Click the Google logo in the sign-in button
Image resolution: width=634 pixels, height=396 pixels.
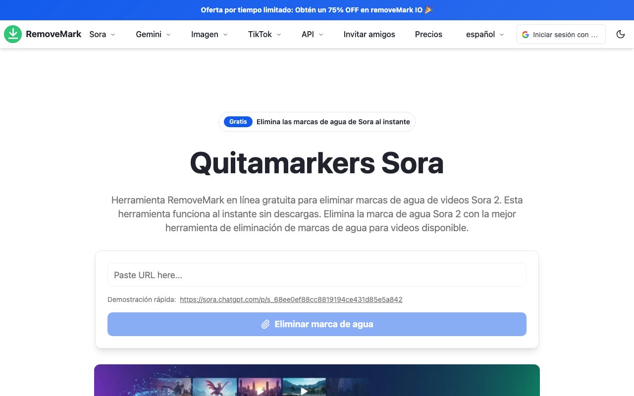click(x=526, y=35)
